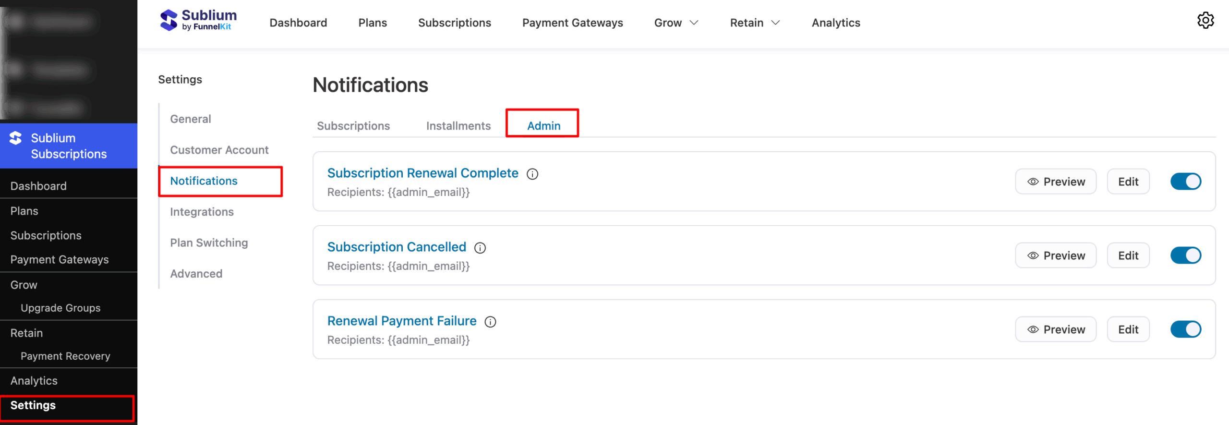1229x425 pixels.
Task: Expand Payment Recovery under Retain sidebar section
Action: click(x=65, y=356)
